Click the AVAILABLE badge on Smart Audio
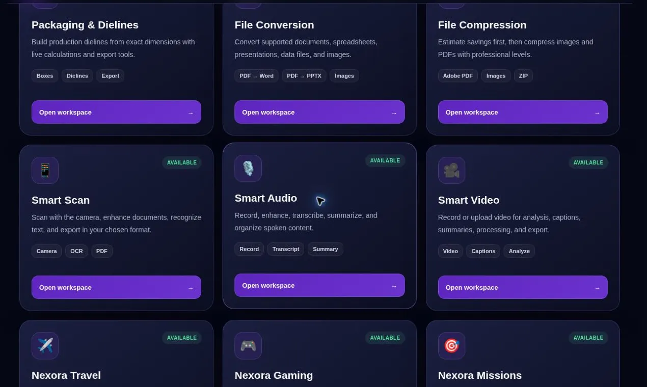Viewport: 647px width, 387px height. click(385, 161)
